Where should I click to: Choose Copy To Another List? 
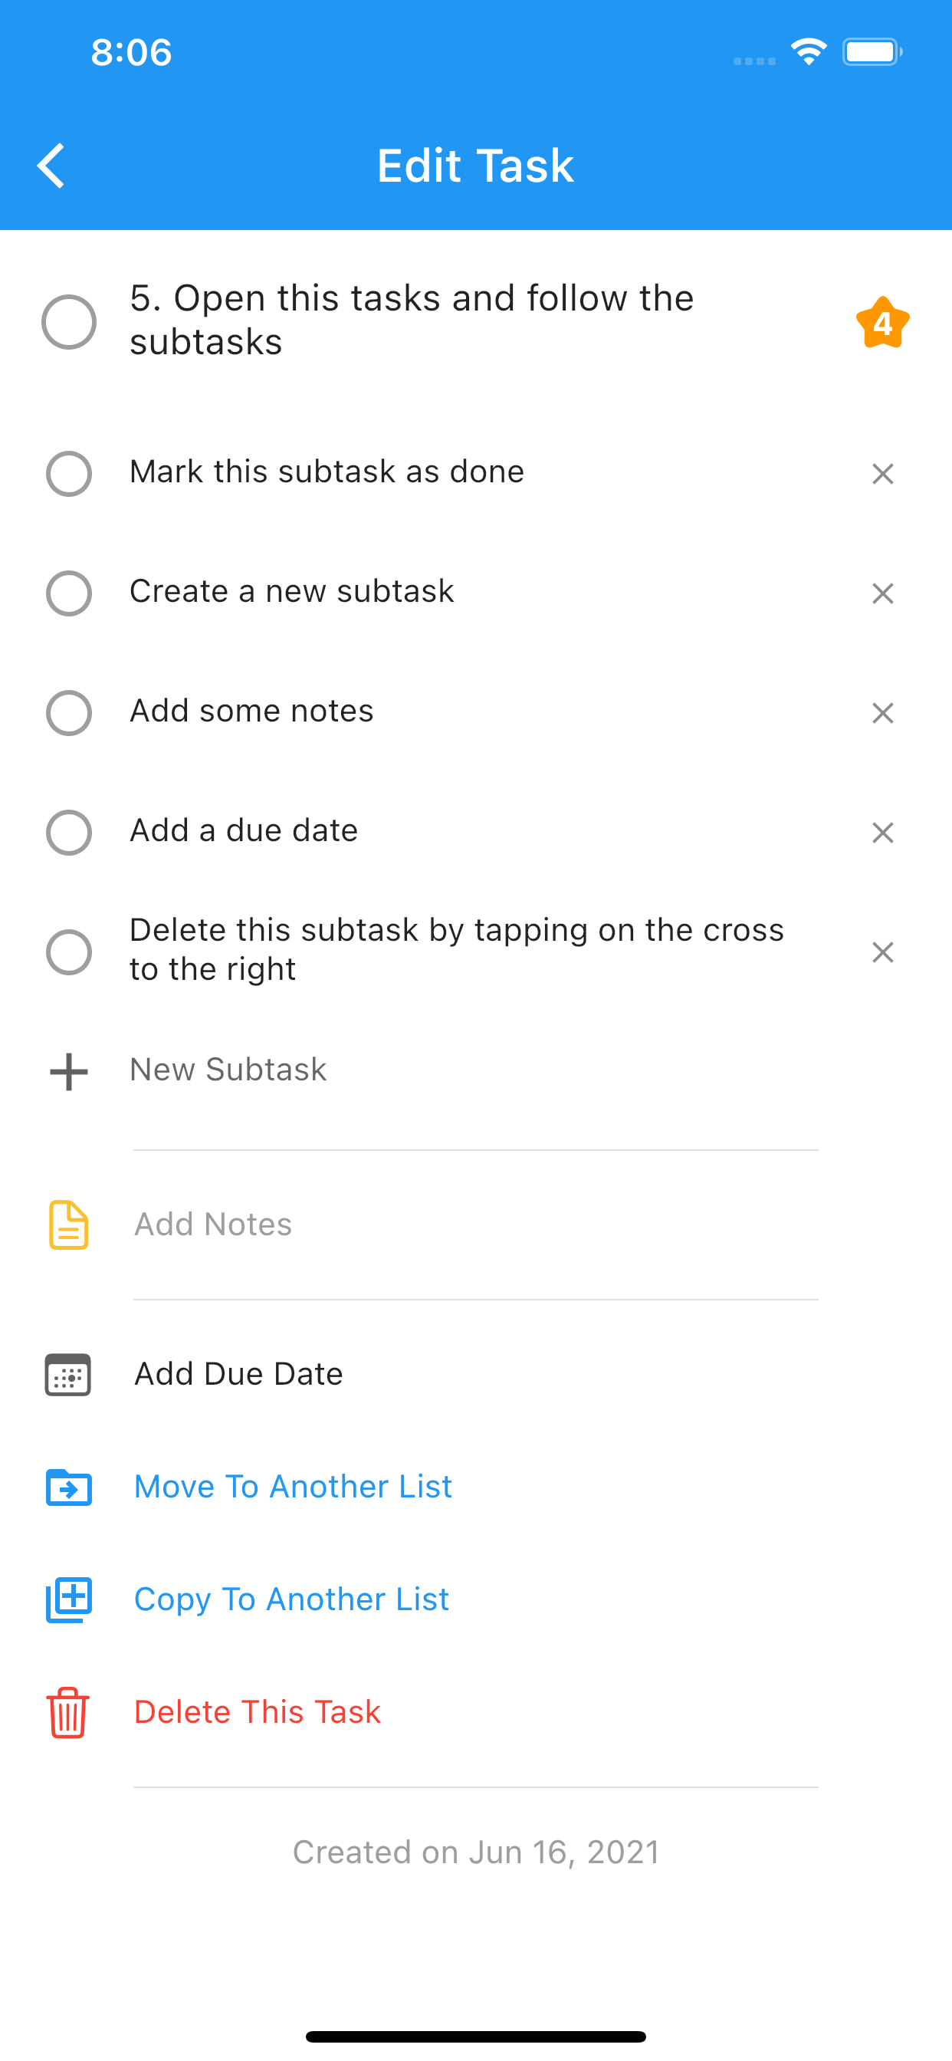(291, 1600)
